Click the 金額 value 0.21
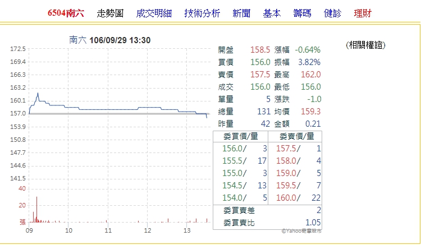The width and height of the screenshot is (421, 245). [x=313, y=124]
